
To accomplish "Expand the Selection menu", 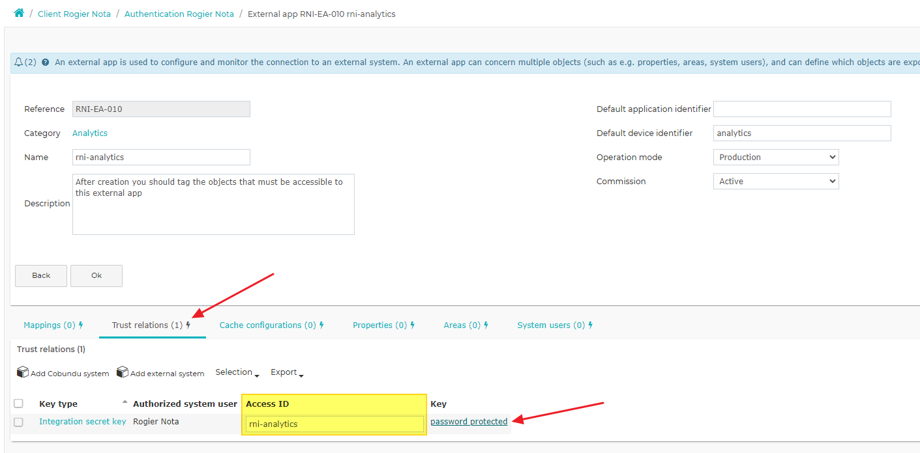I will pyautogui.click(x=237, y=372).
